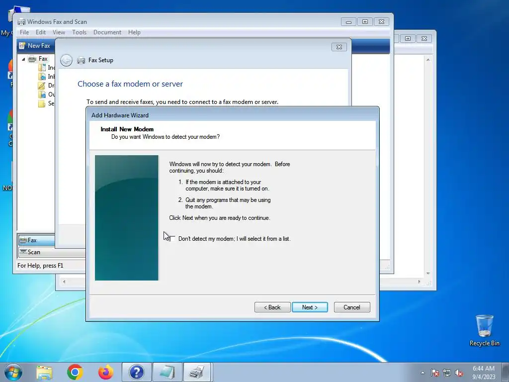This screenshot has height=382, width=509.
Task: Select the Drafts folder icon in tree
Action: point(42,86)
